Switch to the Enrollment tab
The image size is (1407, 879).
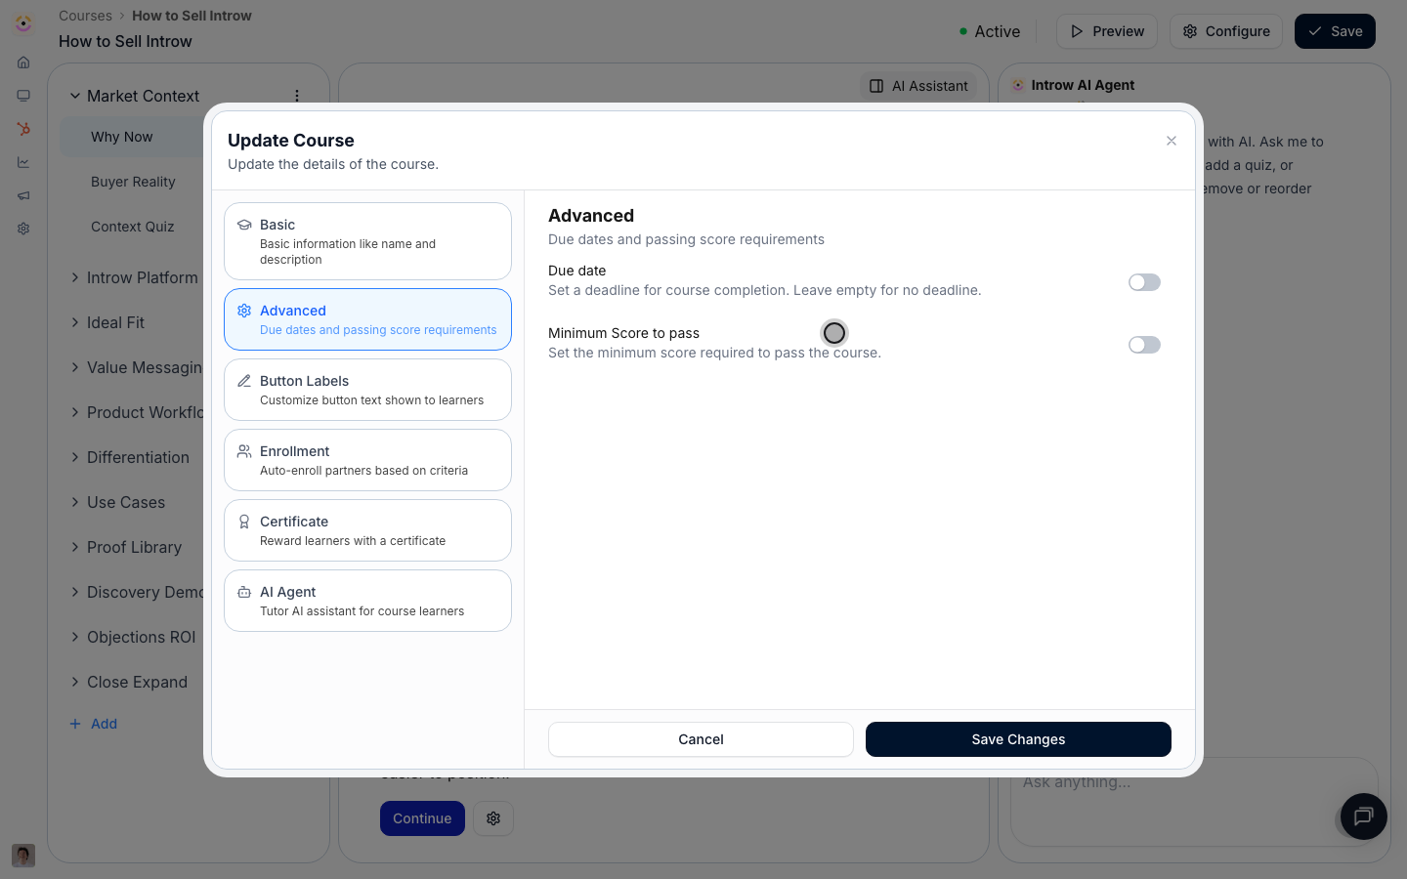[x=367, y=460]
